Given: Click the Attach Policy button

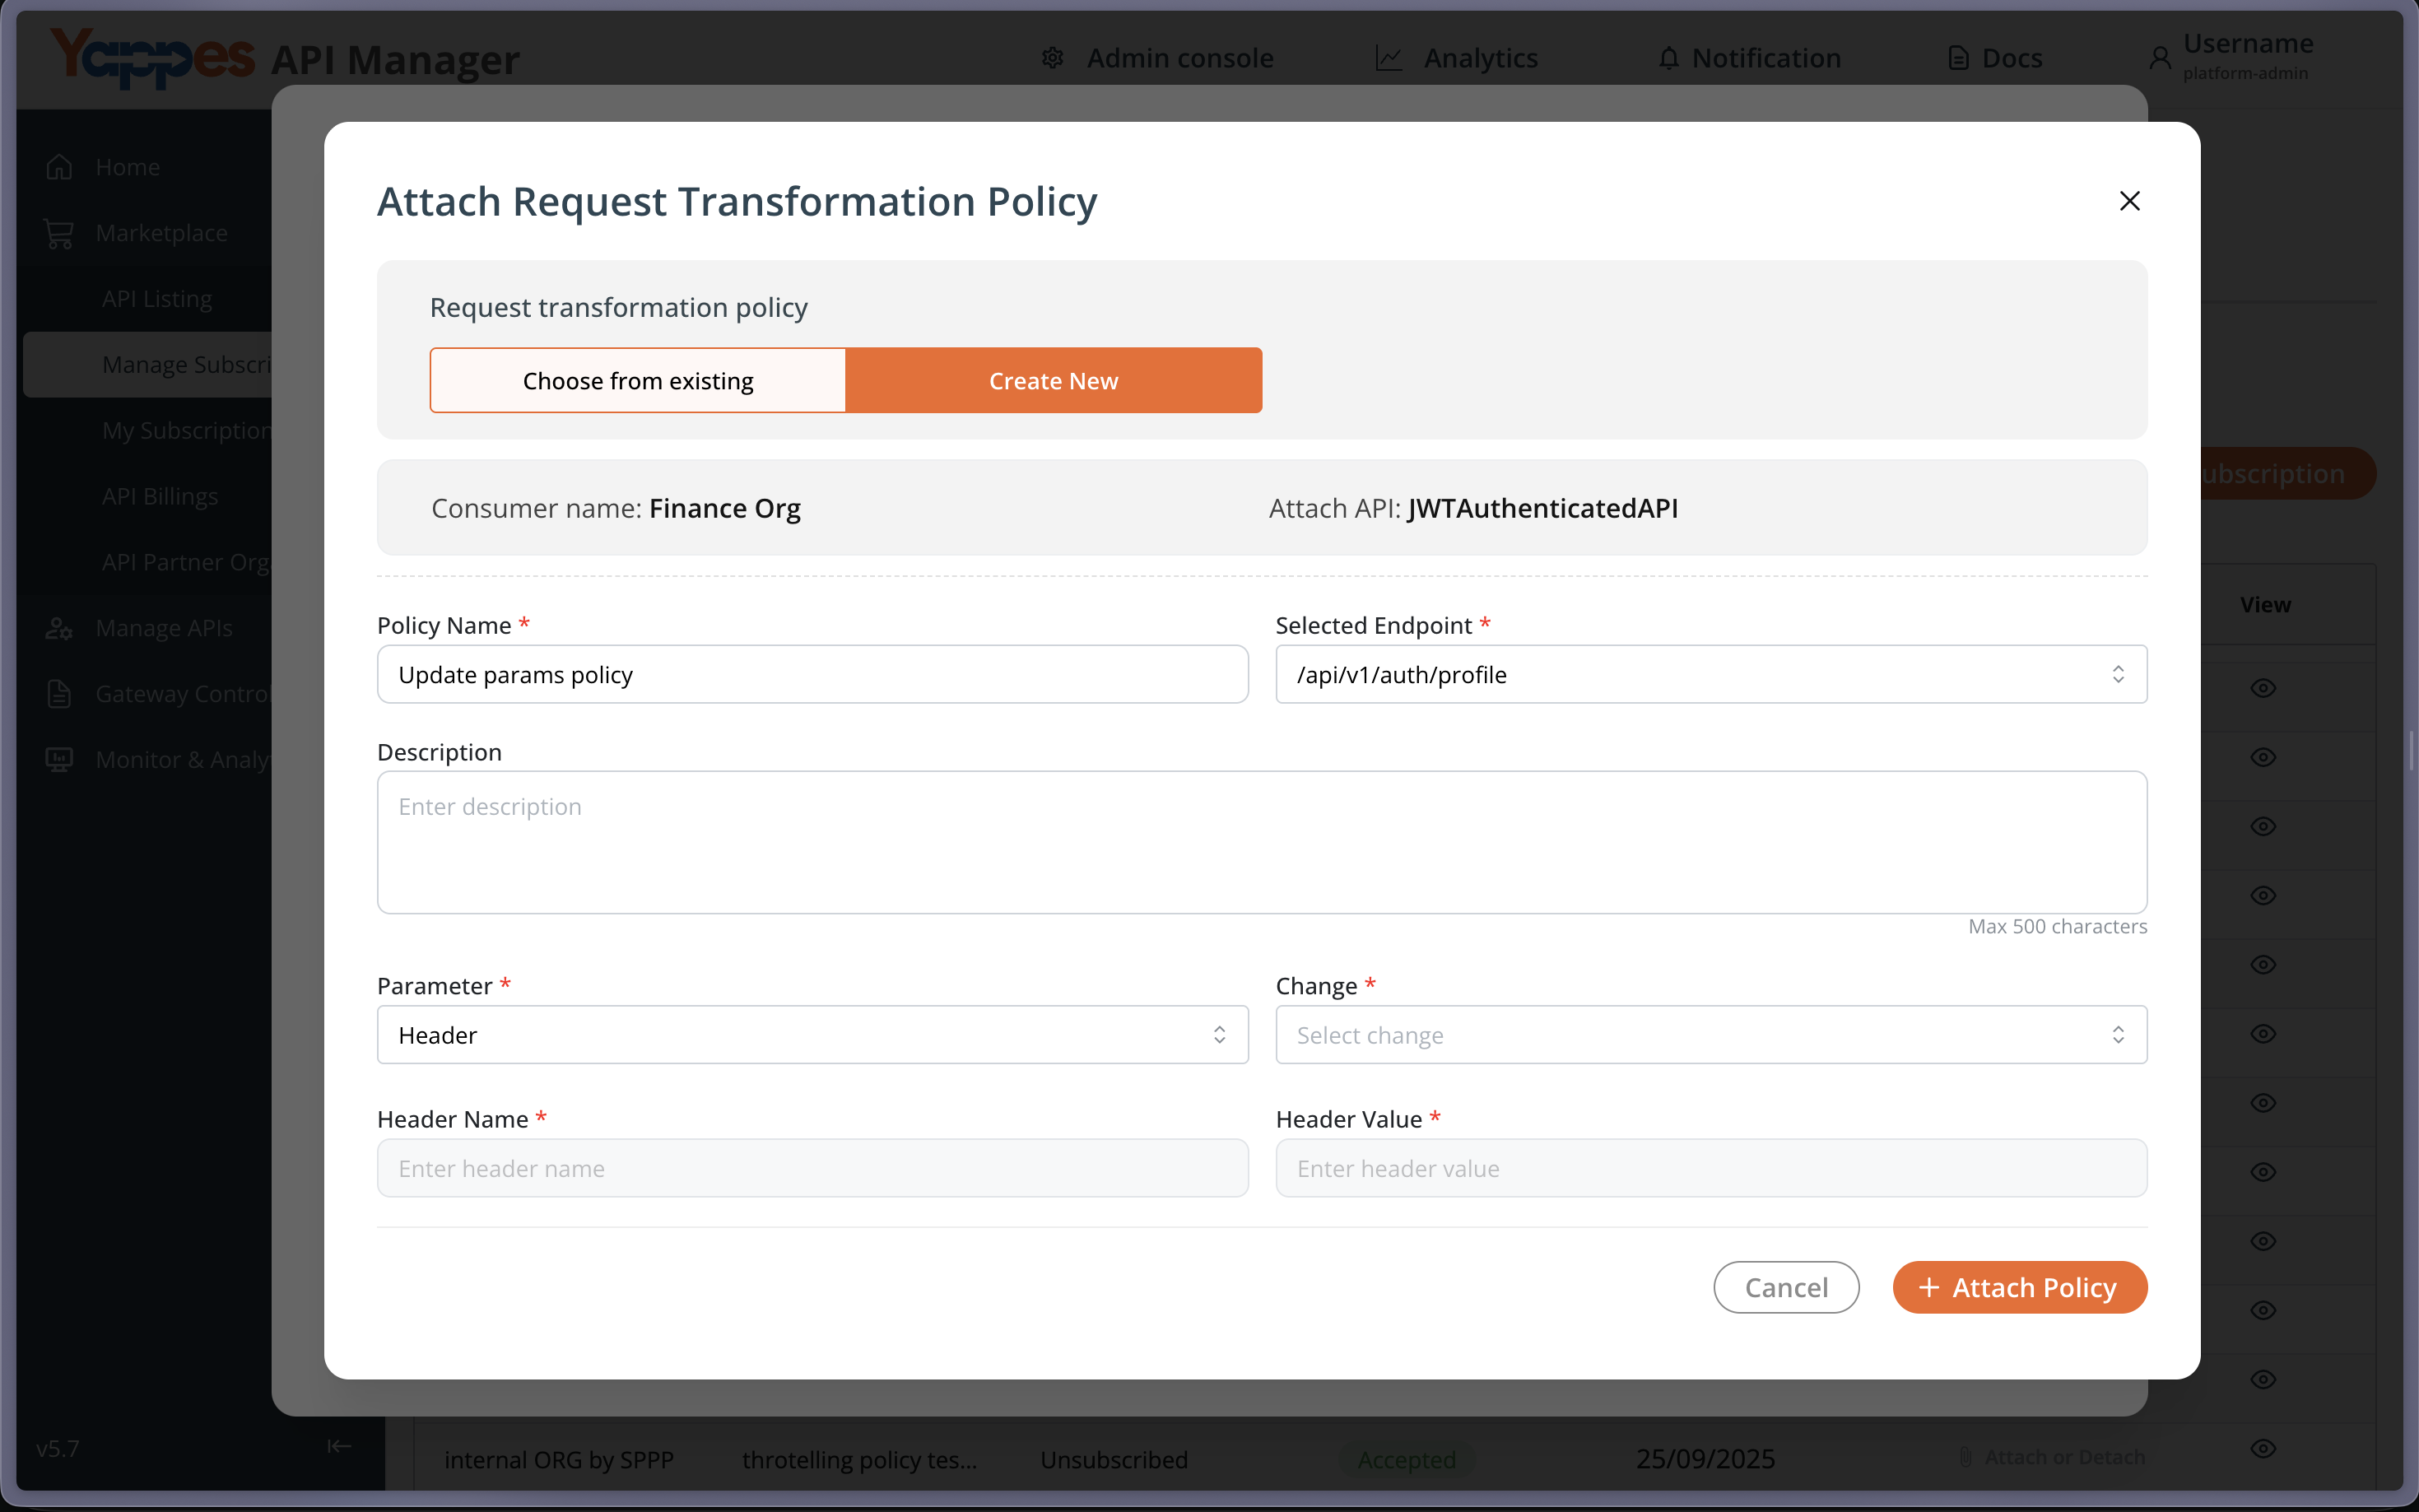Looking at the screenshot, I should tap(2019, 1287).
